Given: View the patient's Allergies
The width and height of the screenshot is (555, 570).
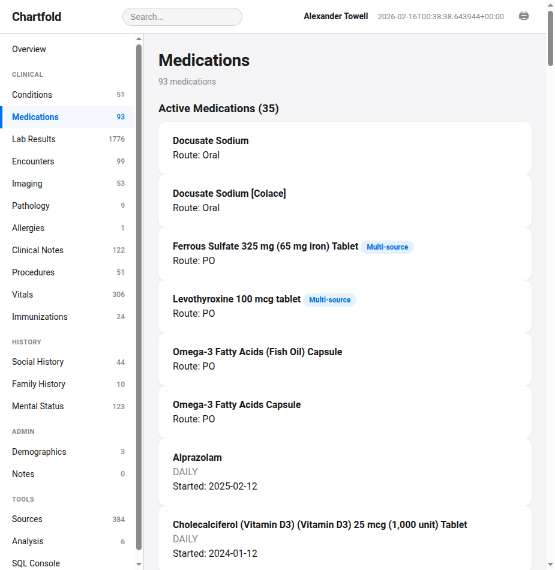Looking at the screenshot, I should pyautogui.click(x=28, y=228).
